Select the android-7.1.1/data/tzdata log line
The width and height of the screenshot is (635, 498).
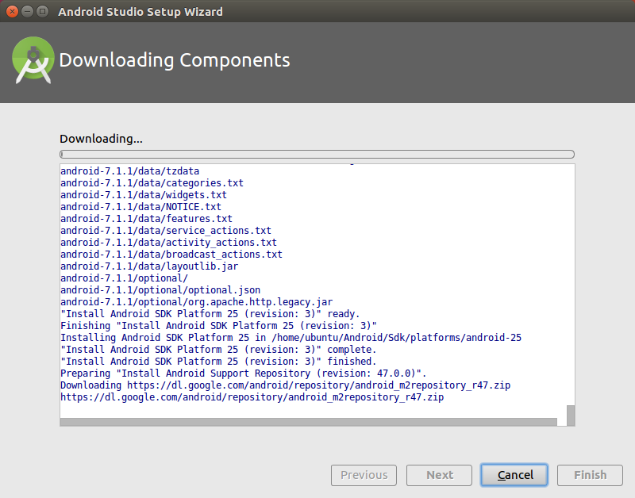pos(130,170)
